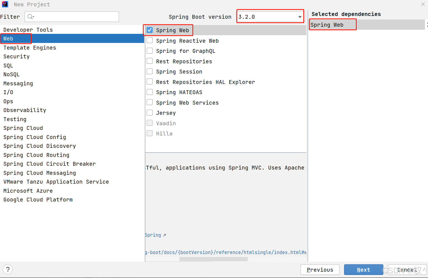Select Developer Tools category
The image size is (428, 278).
[72, 30]
